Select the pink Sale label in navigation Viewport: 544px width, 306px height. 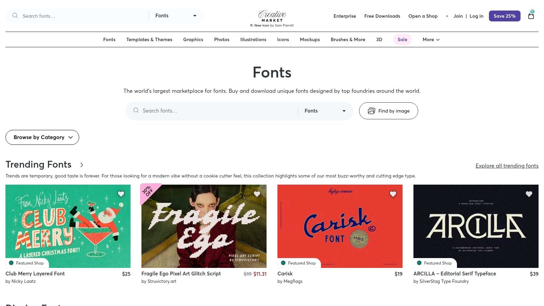pos(402,39)
